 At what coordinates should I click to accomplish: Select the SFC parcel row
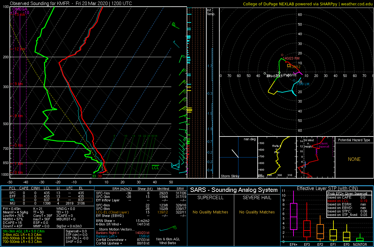pos(48,193)
